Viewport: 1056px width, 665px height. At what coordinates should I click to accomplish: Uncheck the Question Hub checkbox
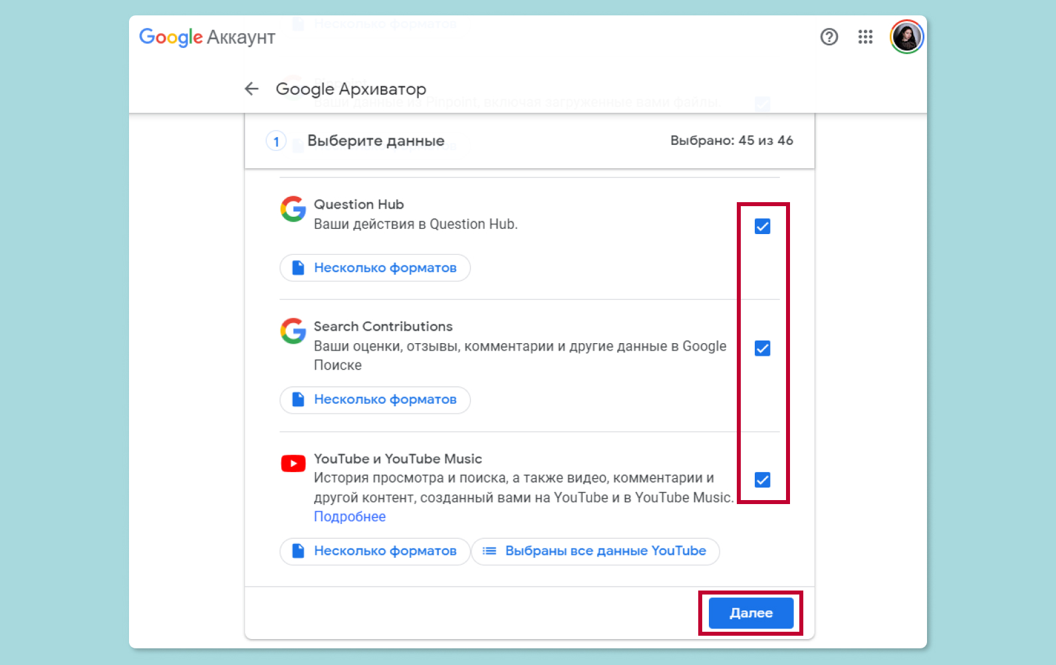pyautogui.click(x=763, y=226)
